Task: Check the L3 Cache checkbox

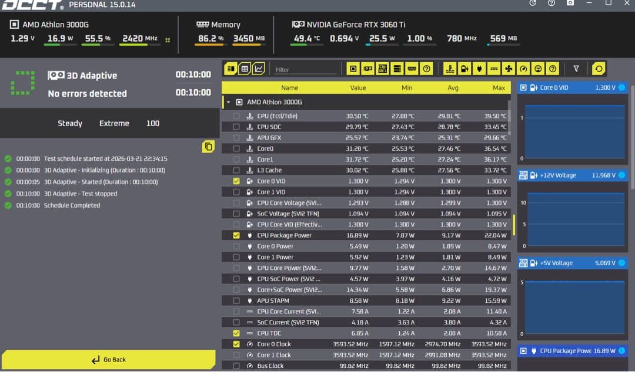Action: point(236,170)
